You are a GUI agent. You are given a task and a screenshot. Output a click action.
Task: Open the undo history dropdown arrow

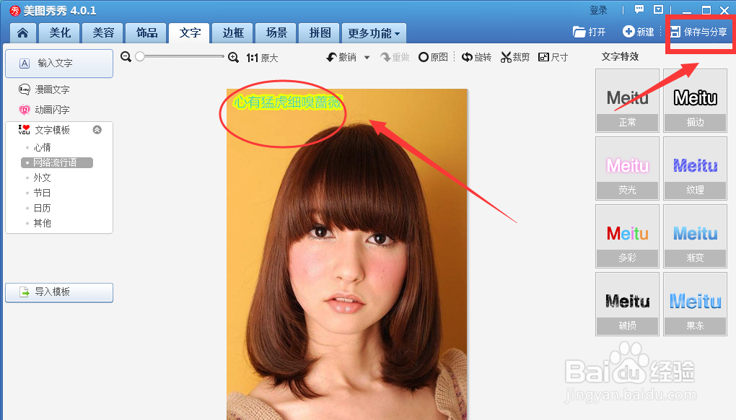[367, 58]
